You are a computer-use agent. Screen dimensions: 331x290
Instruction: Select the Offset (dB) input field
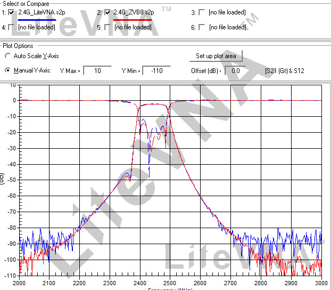click(x=236, y=70)
